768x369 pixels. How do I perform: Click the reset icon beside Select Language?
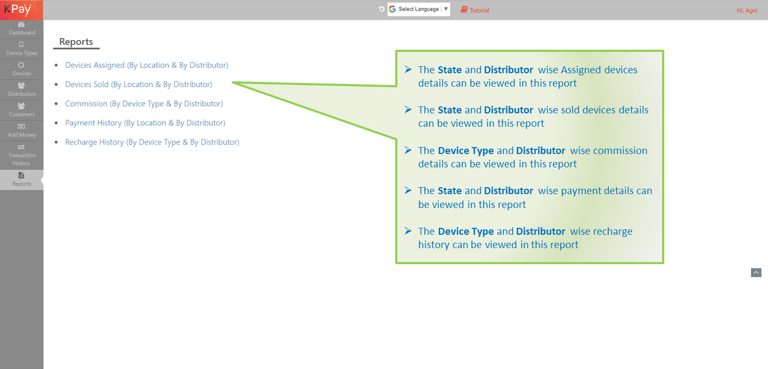tap(381, 9)
